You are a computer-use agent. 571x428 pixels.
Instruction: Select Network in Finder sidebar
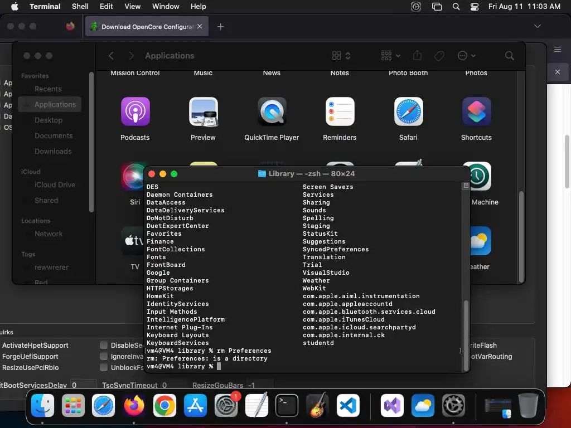50,234
